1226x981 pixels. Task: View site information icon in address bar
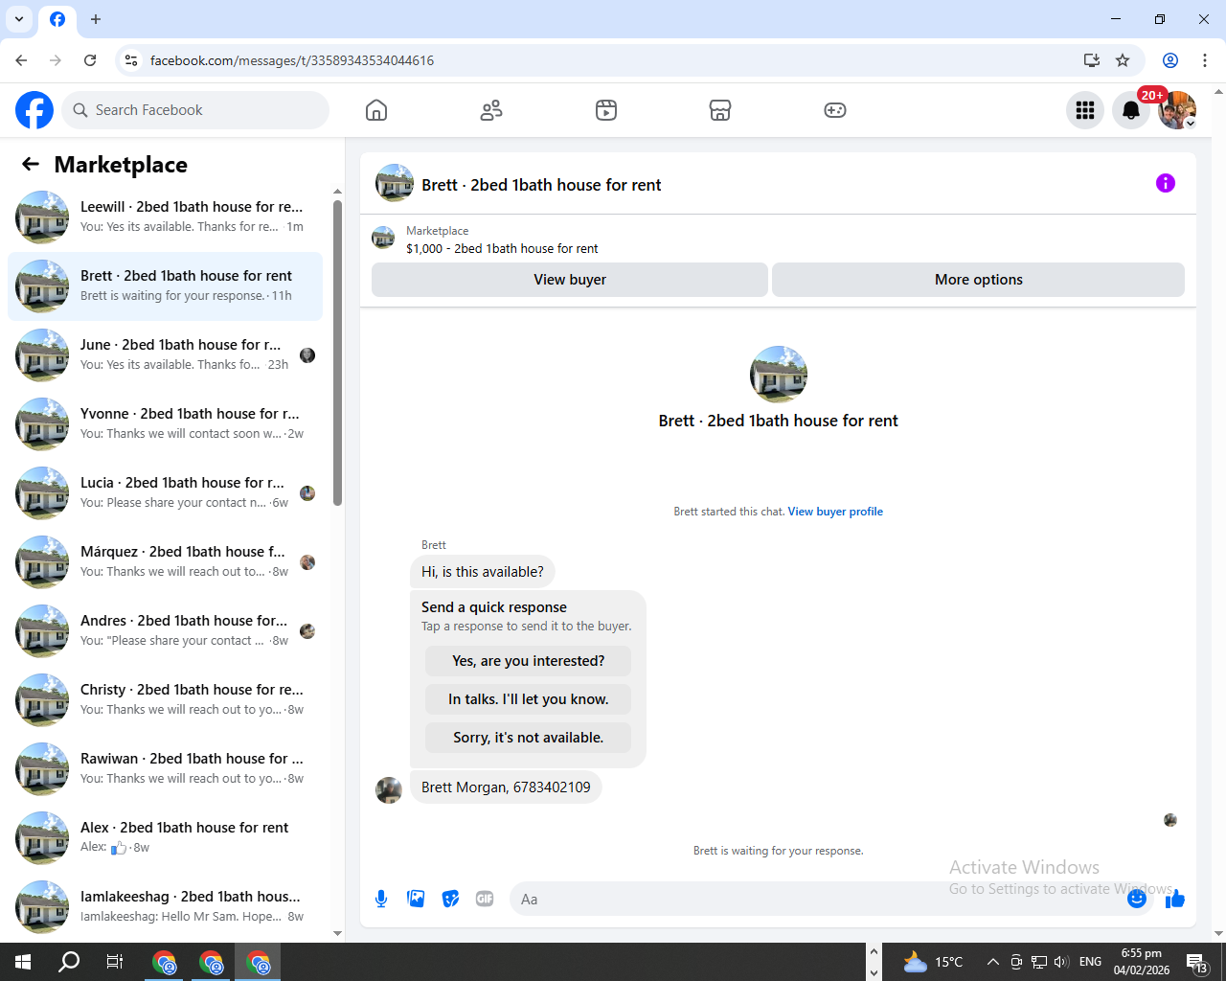[131, 60]
